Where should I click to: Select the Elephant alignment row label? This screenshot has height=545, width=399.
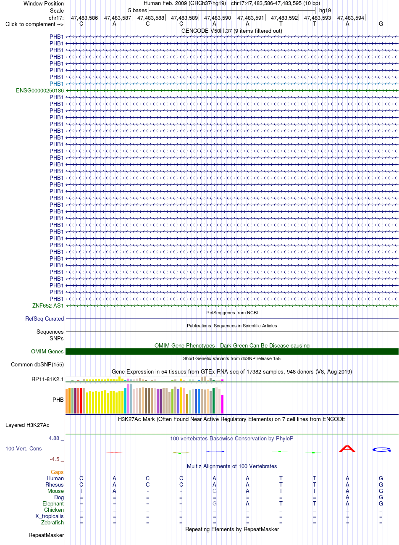[53, 503]
